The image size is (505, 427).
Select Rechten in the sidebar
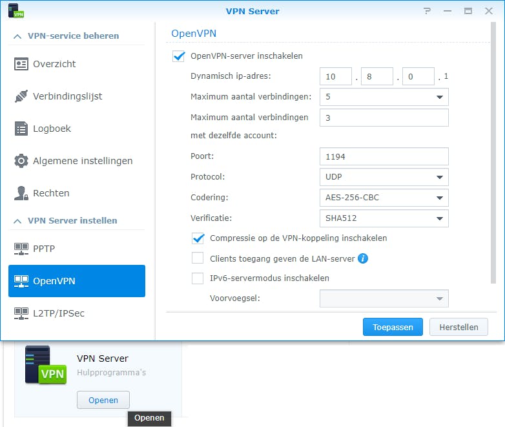point(77,193)
